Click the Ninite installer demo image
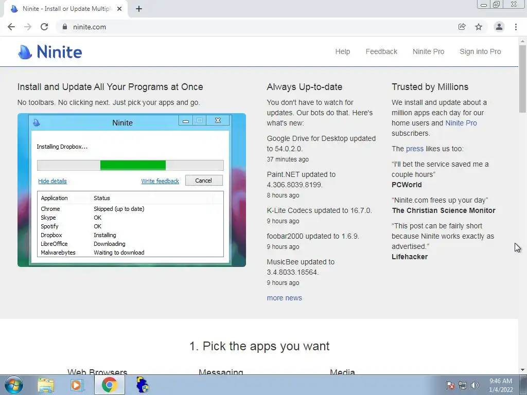This screenshot has width=527, height=395. point(132,190)
